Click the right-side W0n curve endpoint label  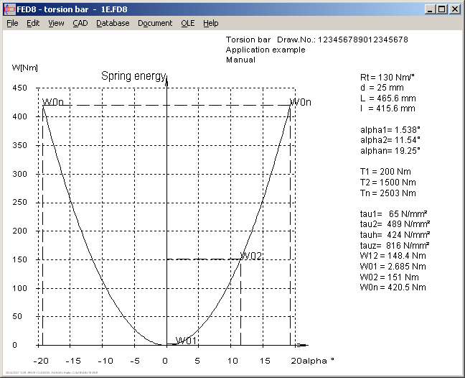tap(300, 102)
